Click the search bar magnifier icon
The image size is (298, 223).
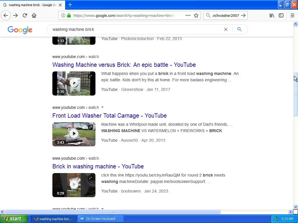click(x=208, y=15)
